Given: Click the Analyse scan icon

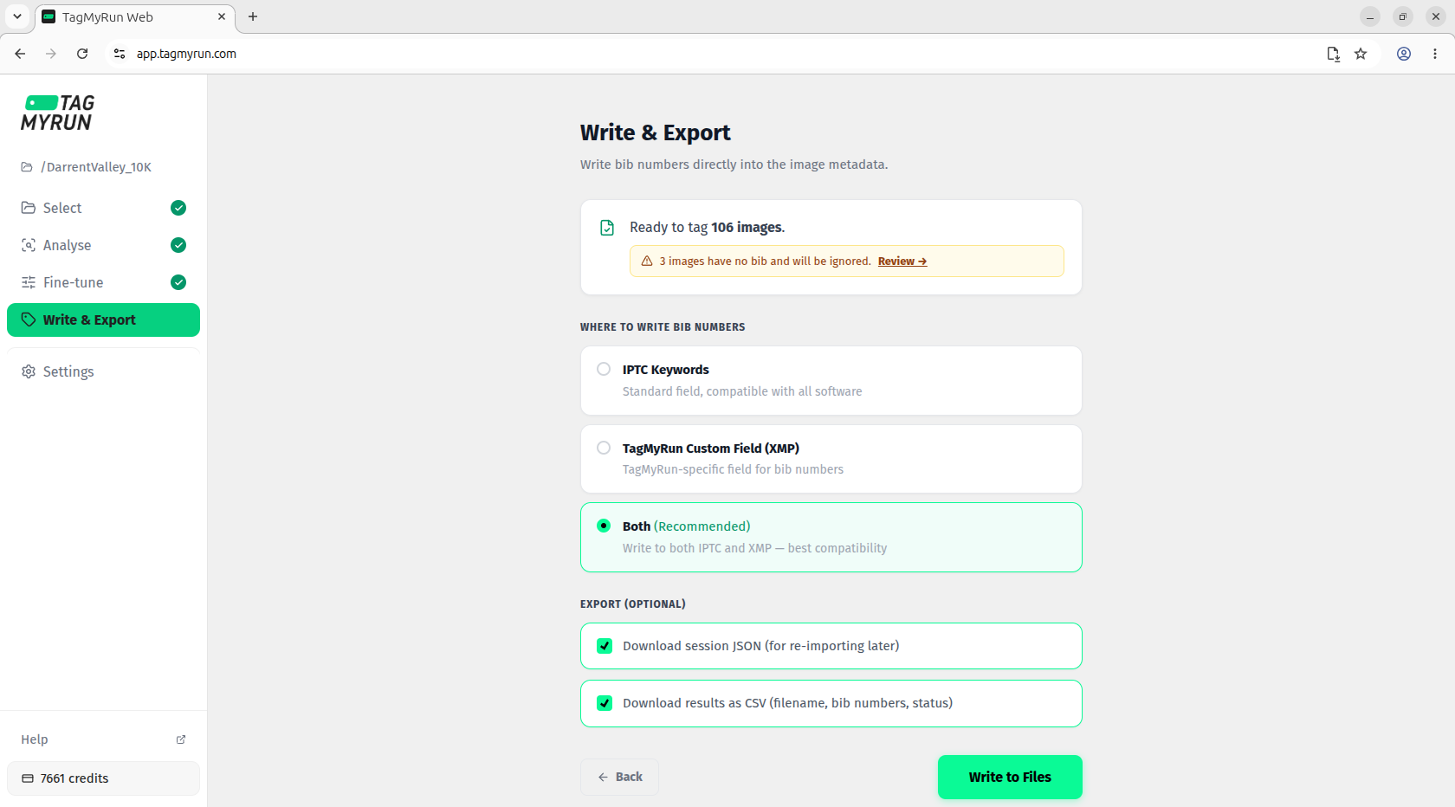Looking at the screenshot, I should 29,245.
